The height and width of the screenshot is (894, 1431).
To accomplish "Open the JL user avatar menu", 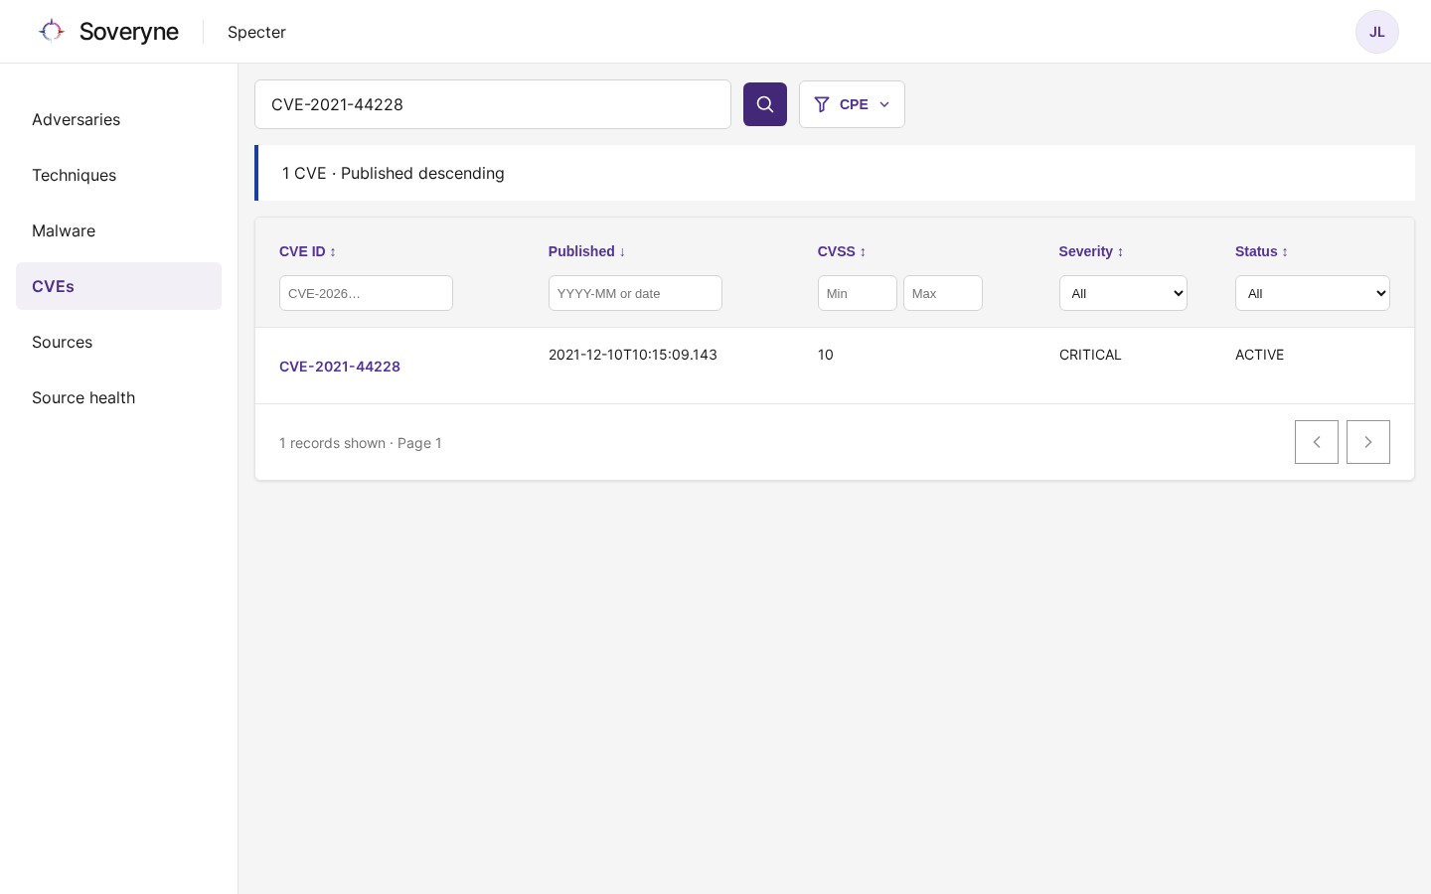I will [1377, 32].
